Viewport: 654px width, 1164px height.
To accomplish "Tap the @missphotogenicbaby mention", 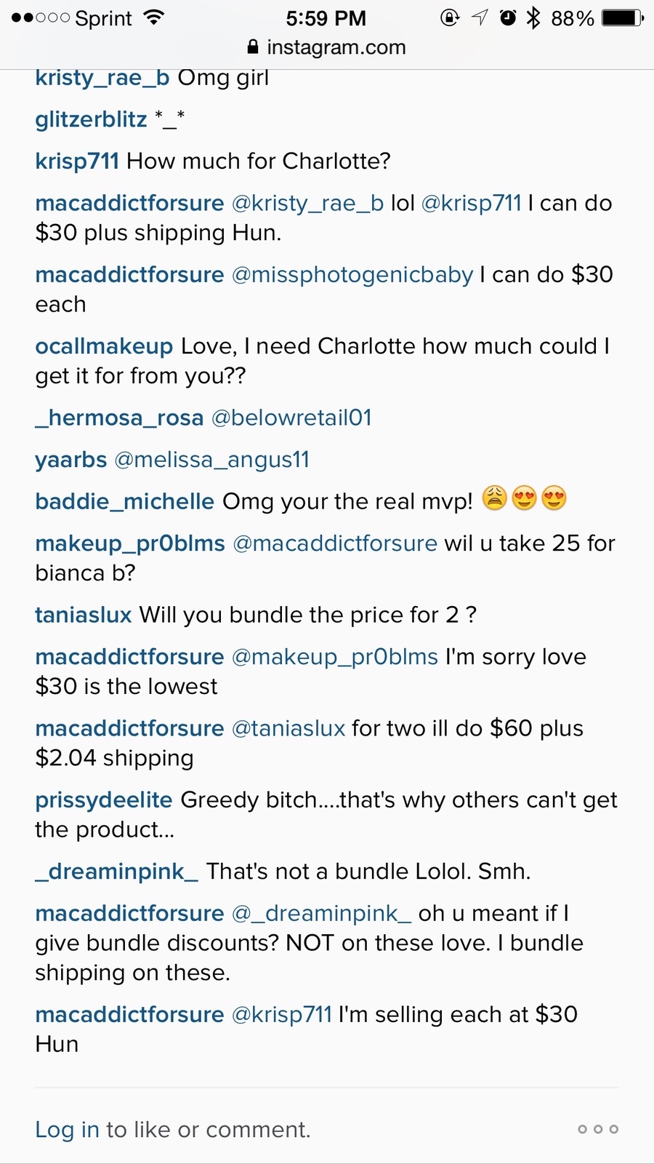I will (352, 275).
